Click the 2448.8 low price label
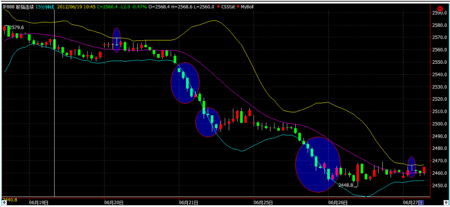This screenshot has height=207, width=450. (345, 185)
